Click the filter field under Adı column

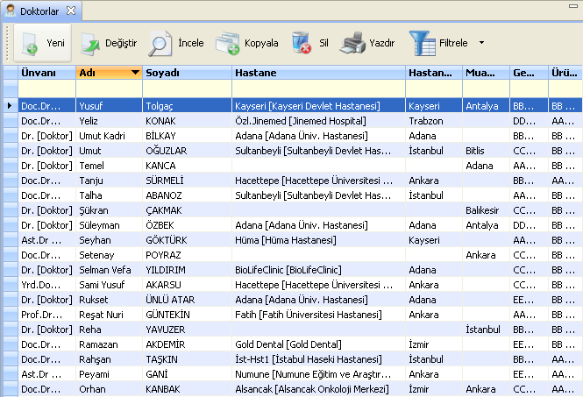(109, 89)
